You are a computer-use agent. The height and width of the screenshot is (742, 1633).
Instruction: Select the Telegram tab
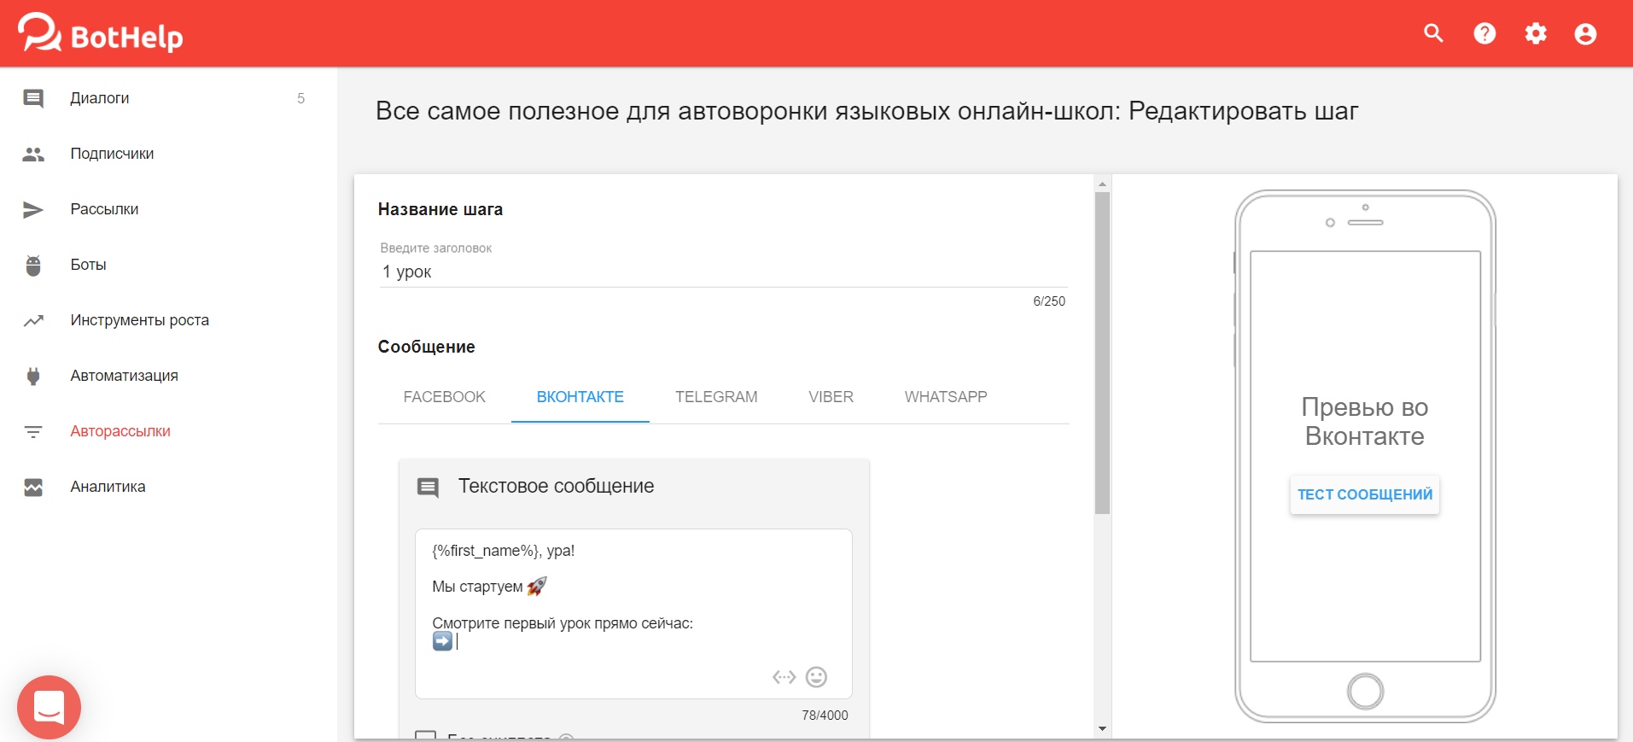coord(715,397)
